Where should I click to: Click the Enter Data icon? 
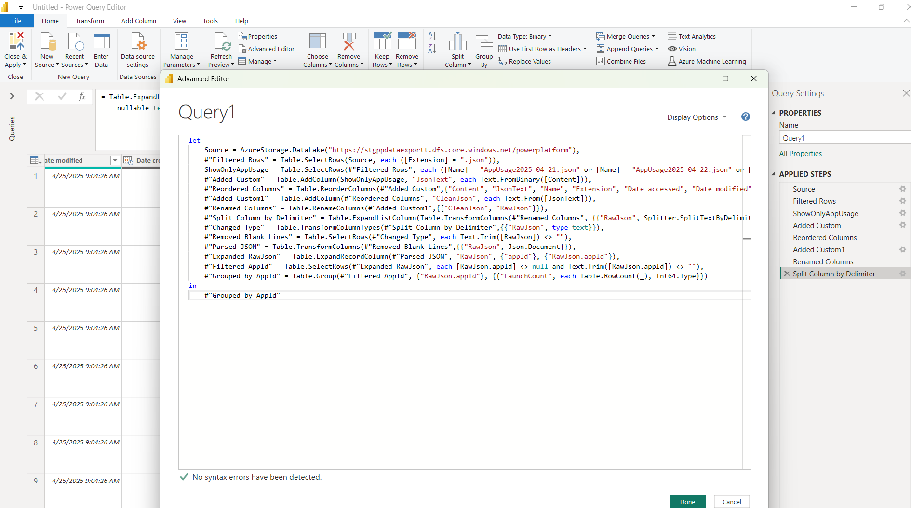point(101,42)
